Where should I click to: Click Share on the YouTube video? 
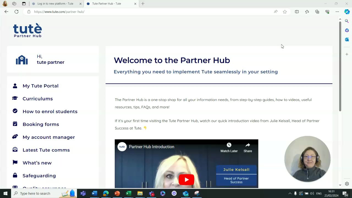248,148
